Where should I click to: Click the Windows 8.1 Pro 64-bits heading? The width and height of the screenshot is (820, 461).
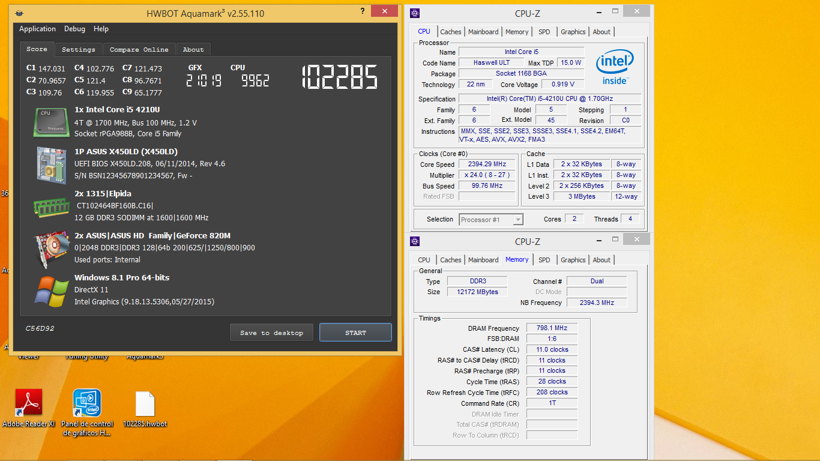122,278
